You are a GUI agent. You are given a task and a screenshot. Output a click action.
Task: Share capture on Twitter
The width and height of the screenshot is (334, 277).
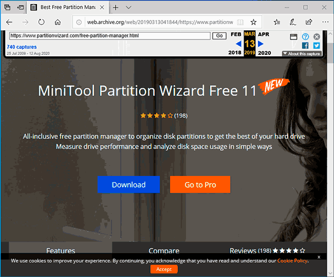pos(317,46)
